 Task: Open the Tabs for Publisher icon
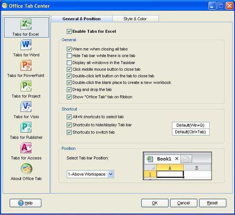click(x=26, y=127)
